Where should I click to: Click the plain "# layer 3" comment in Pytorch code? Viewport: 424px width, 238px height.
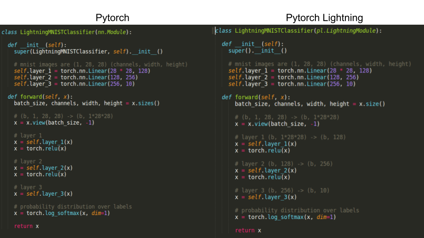[28, 187]
